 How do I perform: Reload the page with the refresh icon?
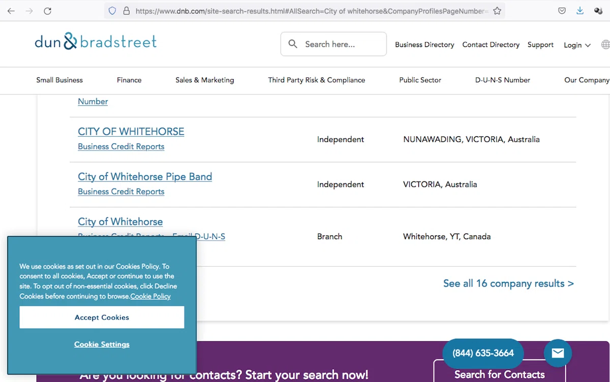[47, 11]
